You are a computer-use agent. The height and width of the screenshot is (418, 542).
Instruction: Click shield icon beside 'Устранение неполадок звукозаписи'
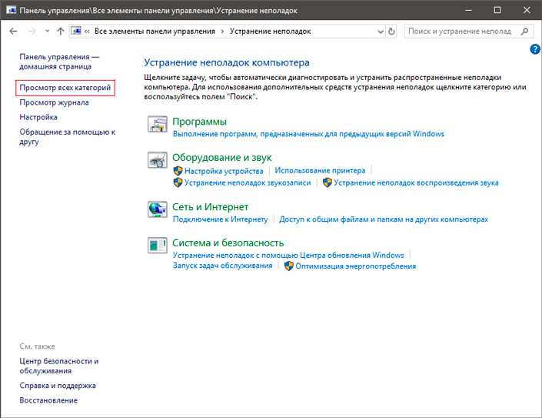click(178, 182)
